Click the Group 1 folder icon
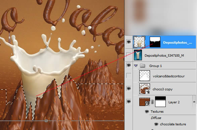 pyautogui.click(x=143, y=65)
